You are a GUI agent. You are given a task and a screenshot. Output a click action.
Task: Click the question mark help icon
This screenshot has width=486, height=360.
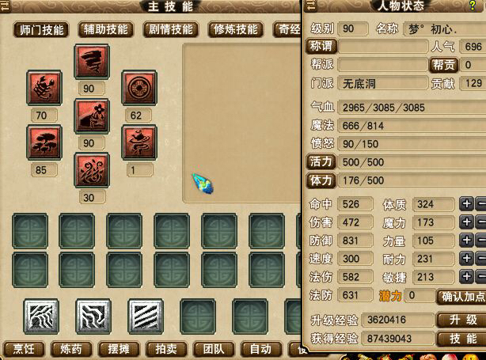473,6
